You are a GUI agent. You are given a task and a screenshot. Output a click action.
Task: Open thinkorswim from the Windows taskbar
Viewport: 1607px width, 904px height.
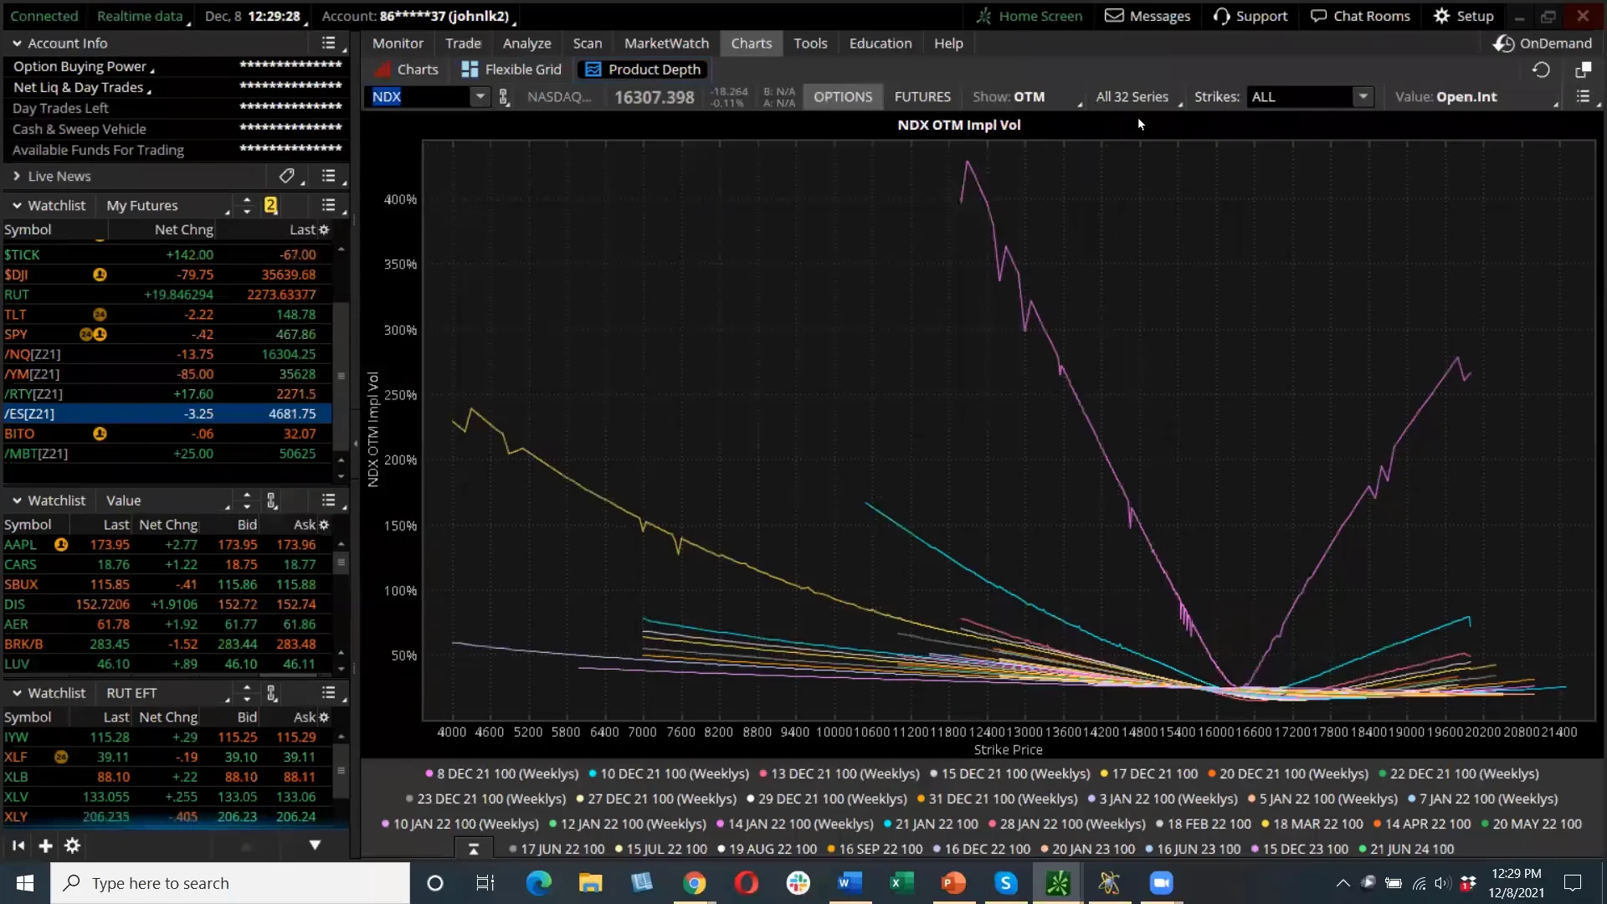tap(1058, 883)
